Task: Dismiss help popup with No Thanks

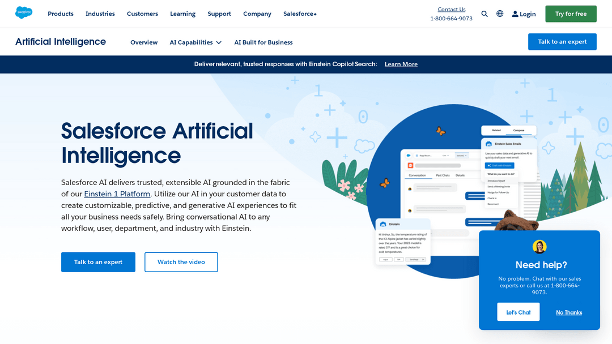Action: 569,312
